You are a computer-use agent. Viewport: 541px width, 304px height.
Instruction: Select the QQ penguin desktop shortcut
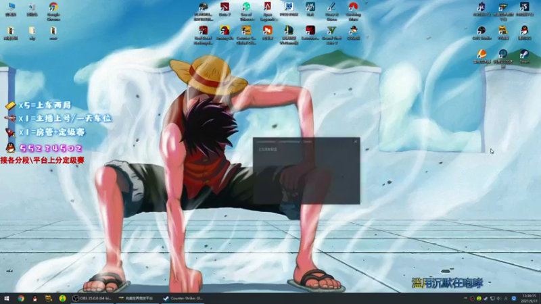click(x=525, y=33)
